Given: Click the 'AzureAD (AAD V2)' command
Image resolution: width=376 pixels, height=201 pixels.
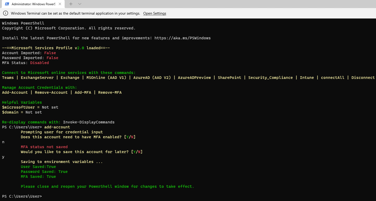Looking at the screenshot, I should coord(152,78).
